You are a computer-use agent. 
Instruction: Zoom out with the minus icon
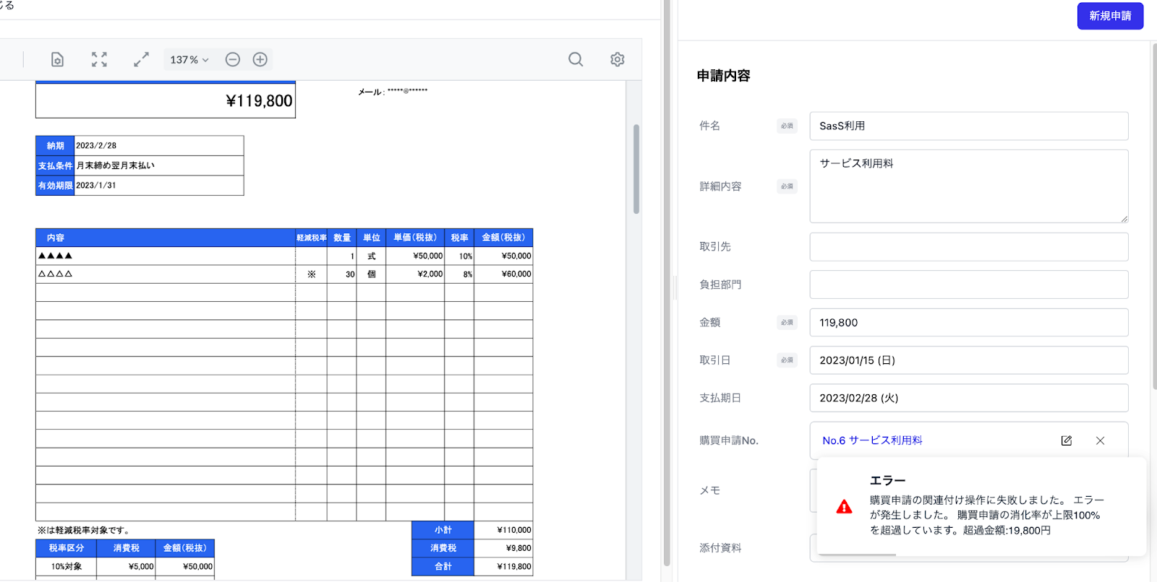point(233,59)
